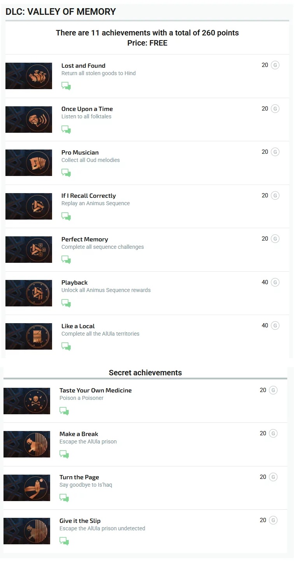Open Turn the Page comments icon
The image size is (295, 563).
click(64, 498)
